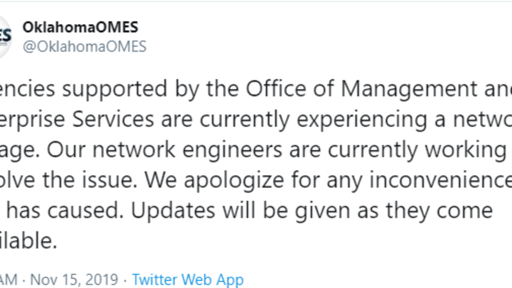Screen dimensions: 512x288
Task: Open the bold OklahomaOMES display name
Action: coord(80,27)
